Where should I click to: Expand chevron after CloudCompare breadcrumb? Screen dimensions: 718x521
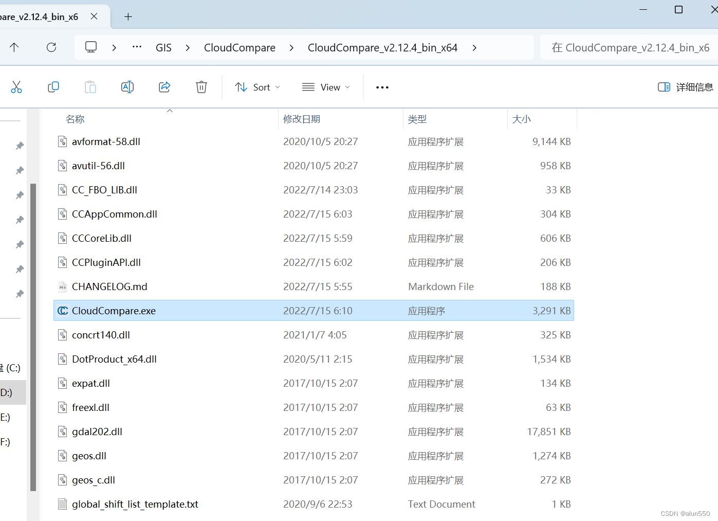coord(291,48)
